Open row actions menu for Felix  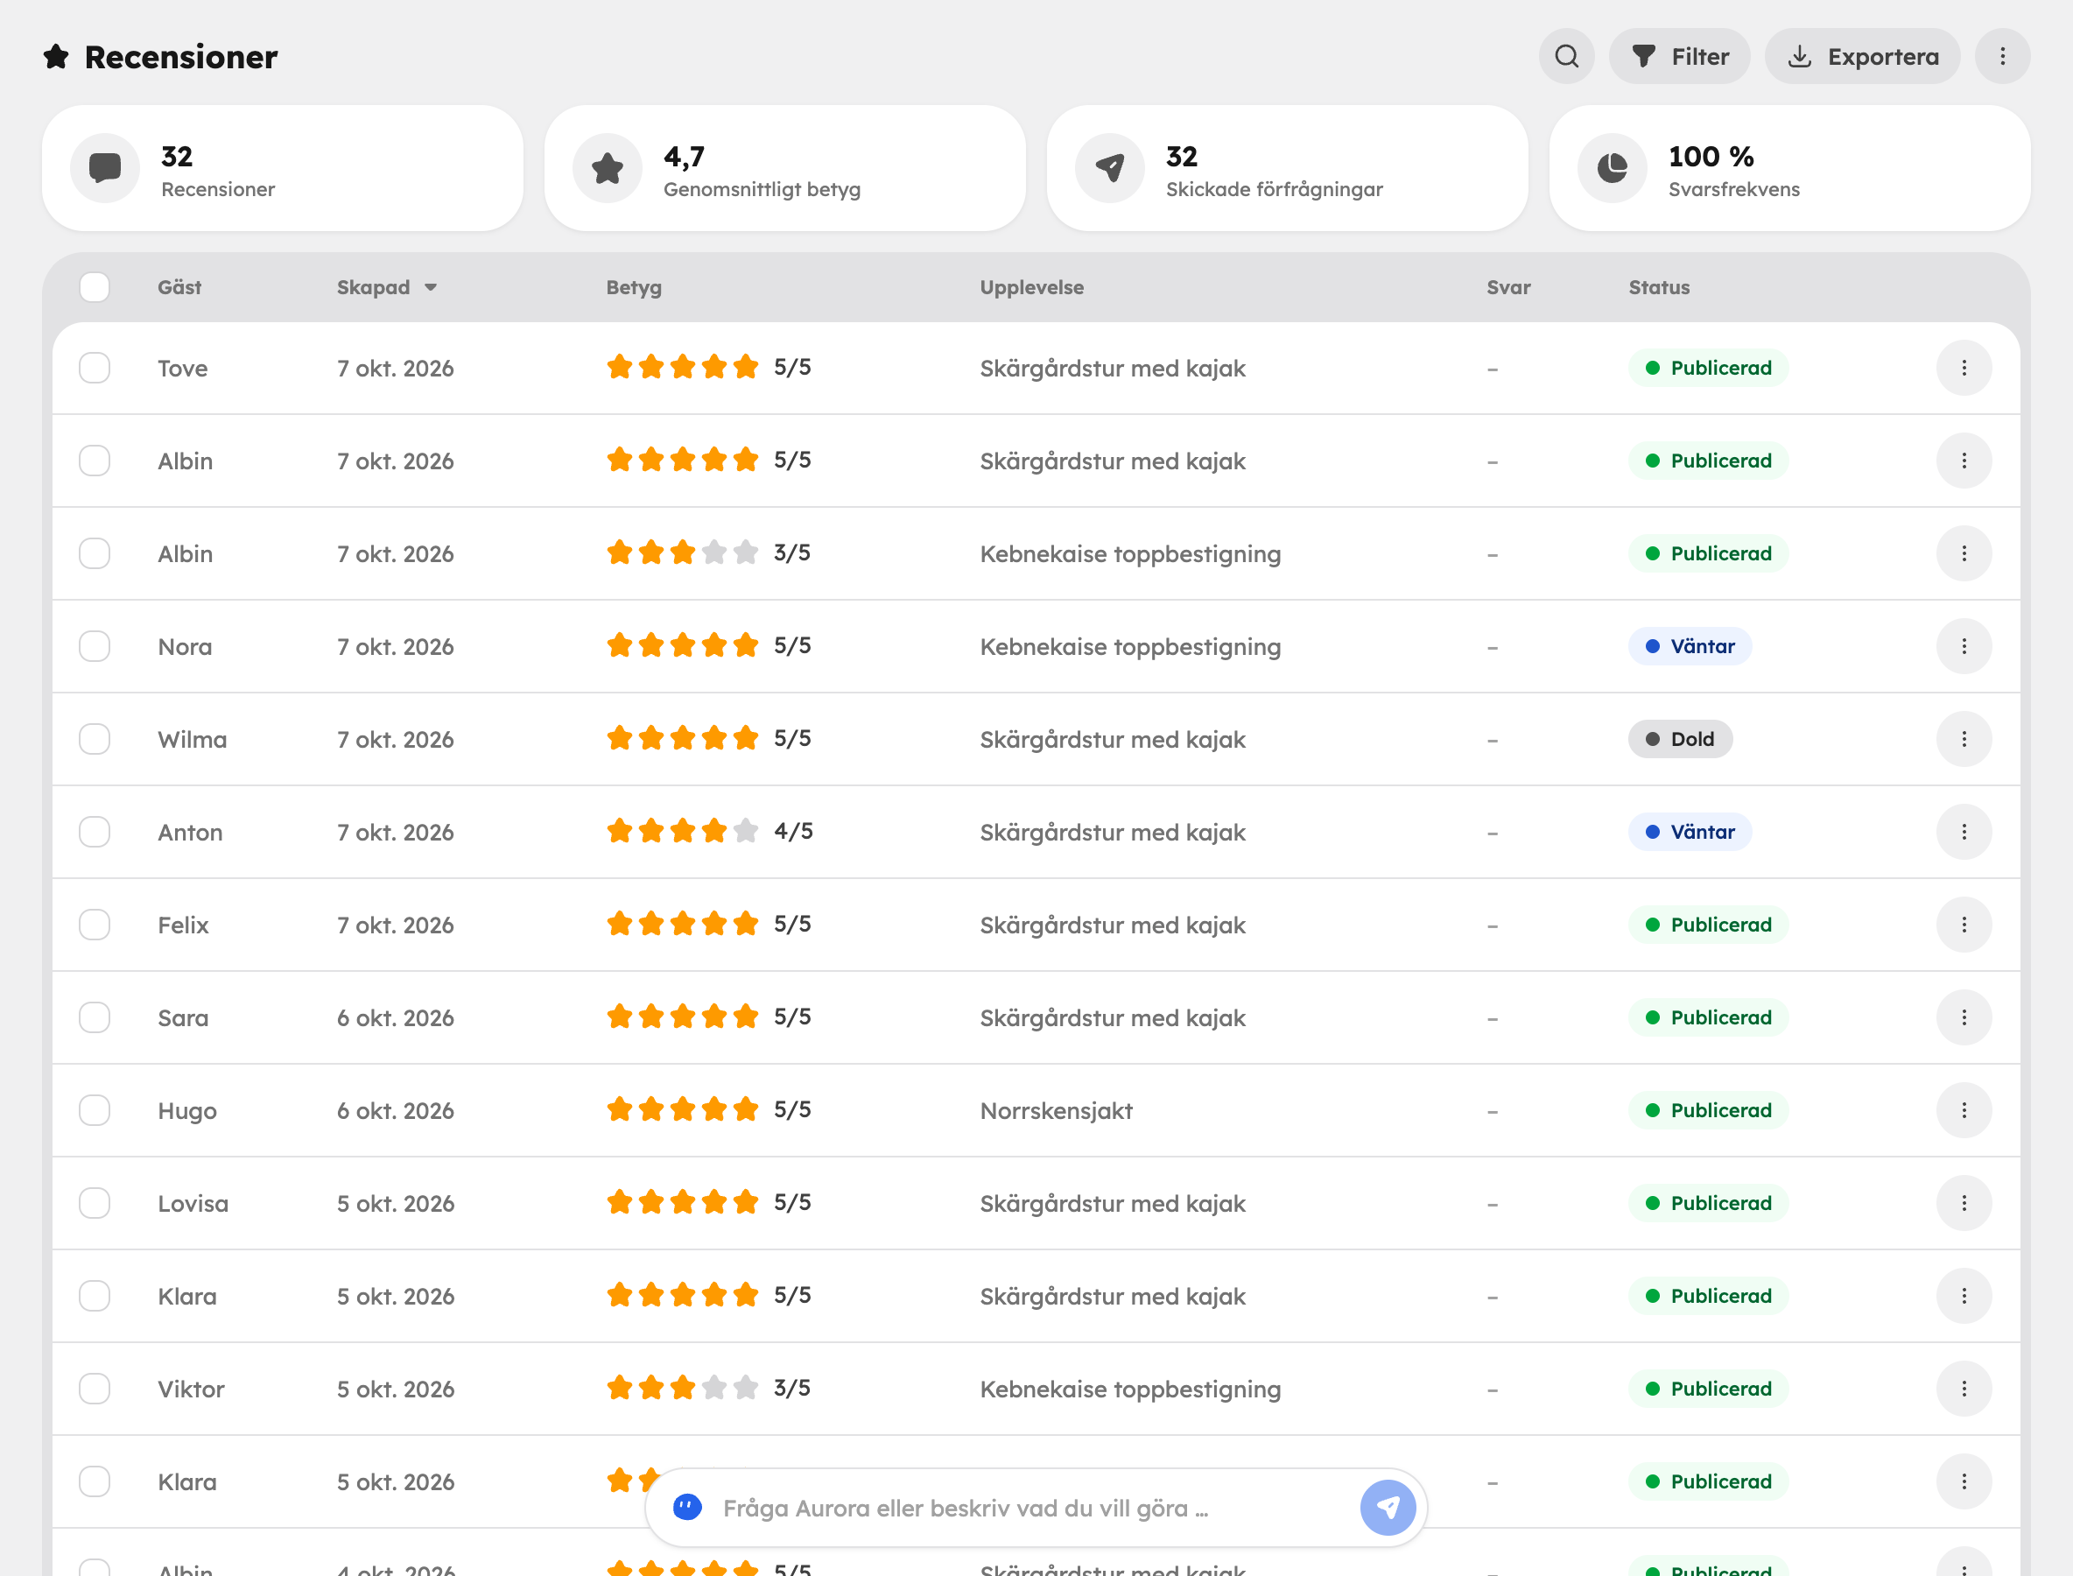coord(1964,925)
